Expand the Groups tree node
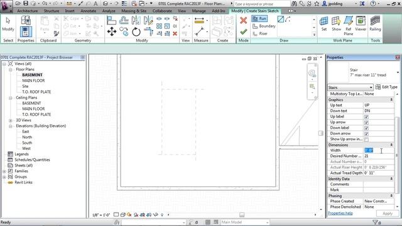 (4, 177)
